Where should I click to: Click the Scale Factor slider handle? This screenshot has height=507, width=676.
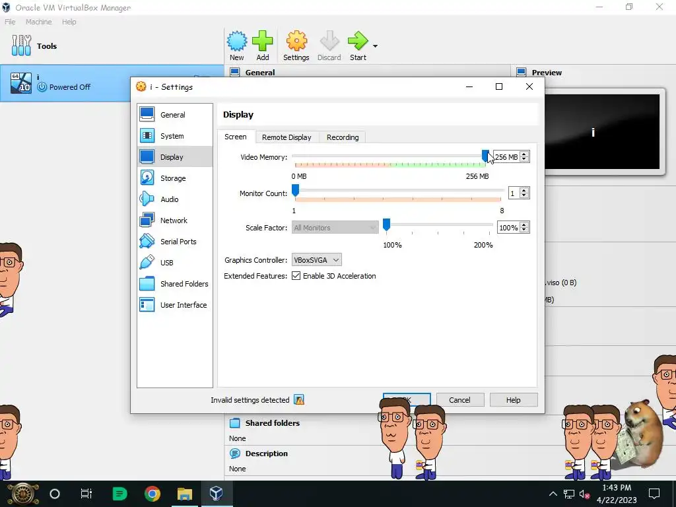[387, 224]
